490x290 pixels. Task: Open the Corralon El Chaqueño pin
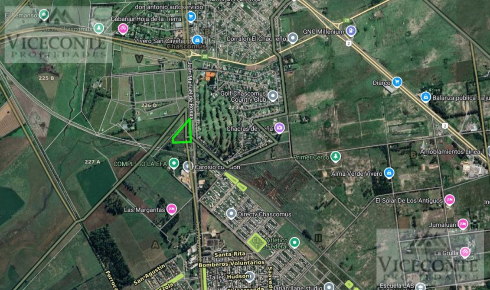pos(293,38)
